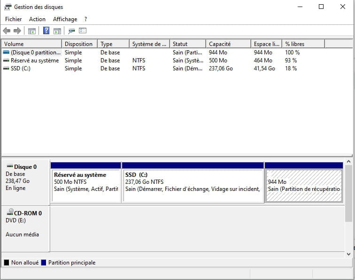355x280 pixels.
Task: Select the 944 Mo recovery partition block
Action: (304, 186)
